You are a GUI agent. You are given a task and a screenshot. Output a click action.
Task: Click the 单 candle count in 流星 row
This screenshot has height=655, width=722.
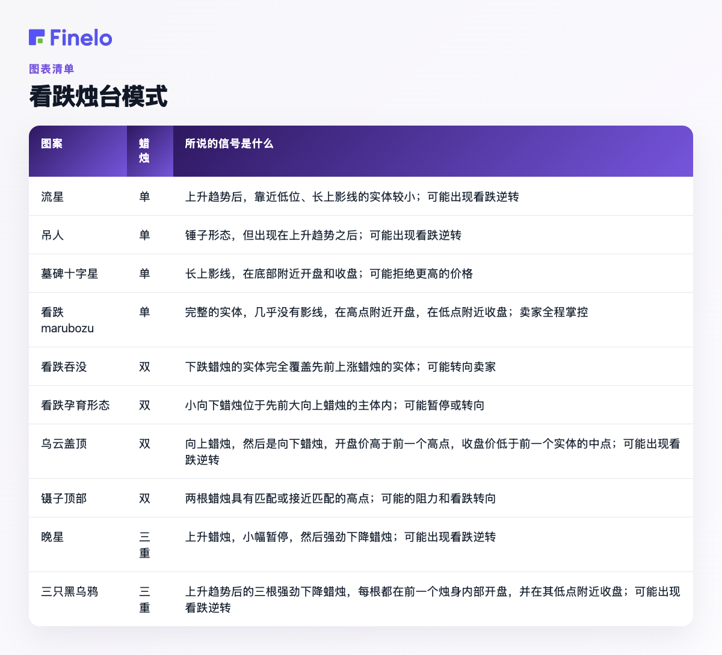click(x=144, y=196)
